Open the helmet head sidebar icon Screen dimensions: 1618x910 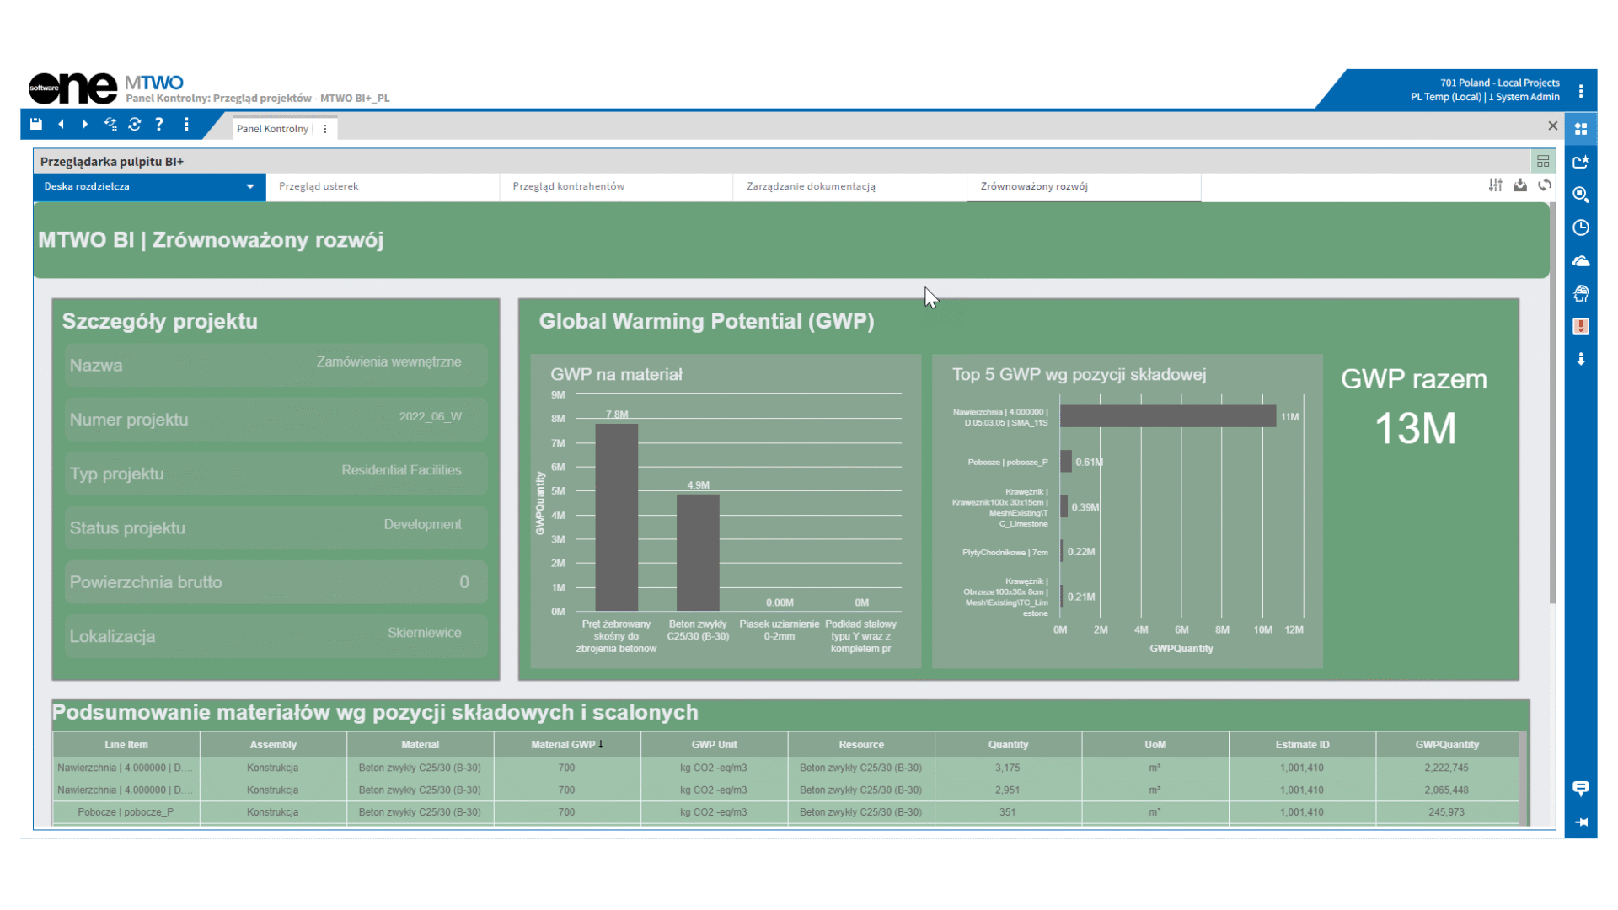pyautogui.click(x=1581, y=293)
